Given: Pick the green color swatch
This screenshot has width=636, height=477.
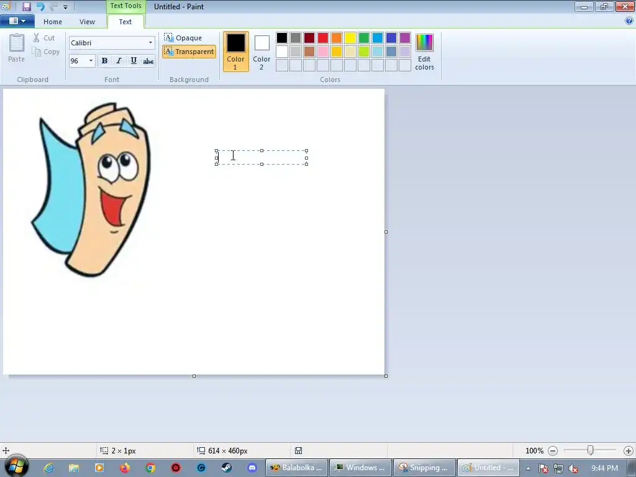Looking at the screenshot, I should tap(364, 38).
